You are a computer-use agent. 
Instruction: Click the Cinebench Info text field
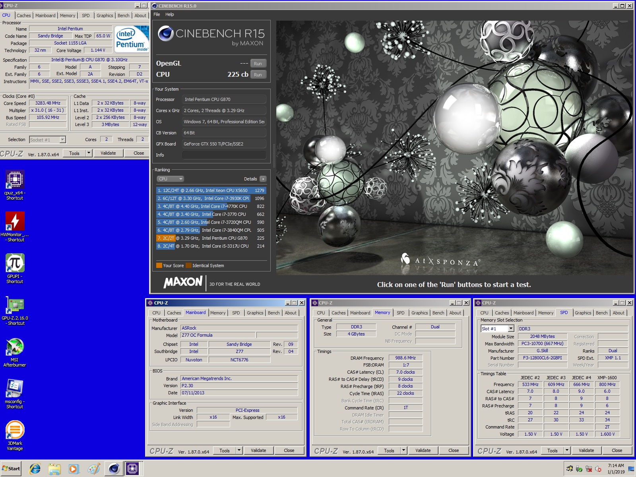pyautogui.click(x=224, y=155)
